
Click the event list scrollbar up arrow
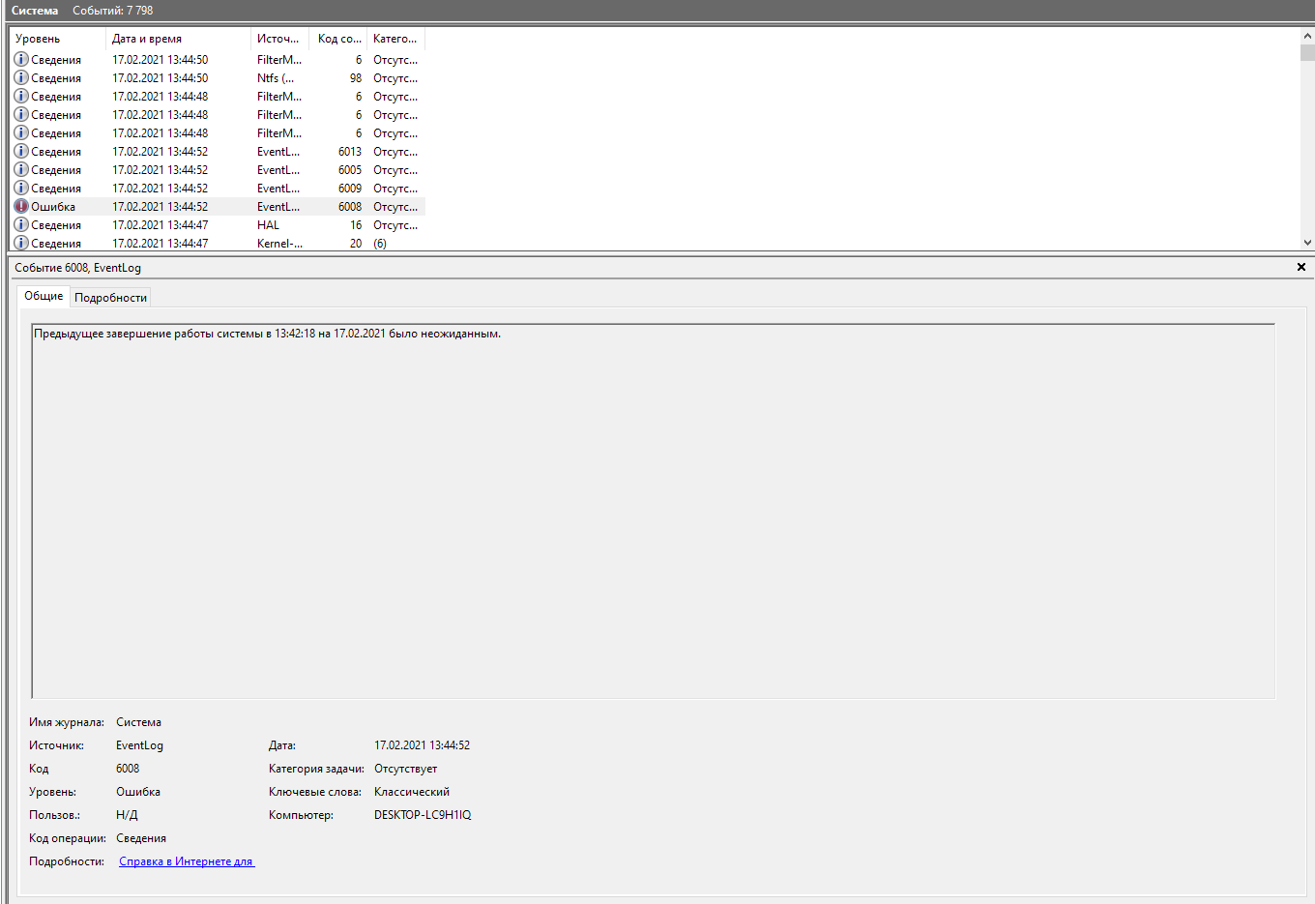pyautogui.click(x=1307, y=36)
